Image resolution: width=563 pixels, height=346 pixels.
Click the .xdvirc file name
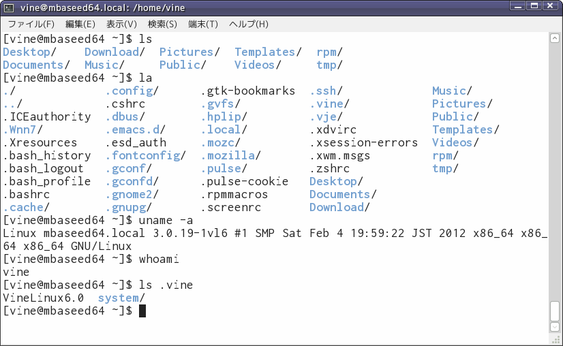(x=333, y=130)
